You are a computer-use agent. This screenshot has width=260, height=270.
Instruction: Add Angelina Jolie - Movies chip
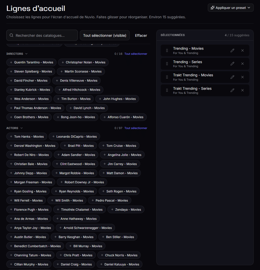pyautogui.click(x=122, y=155)
